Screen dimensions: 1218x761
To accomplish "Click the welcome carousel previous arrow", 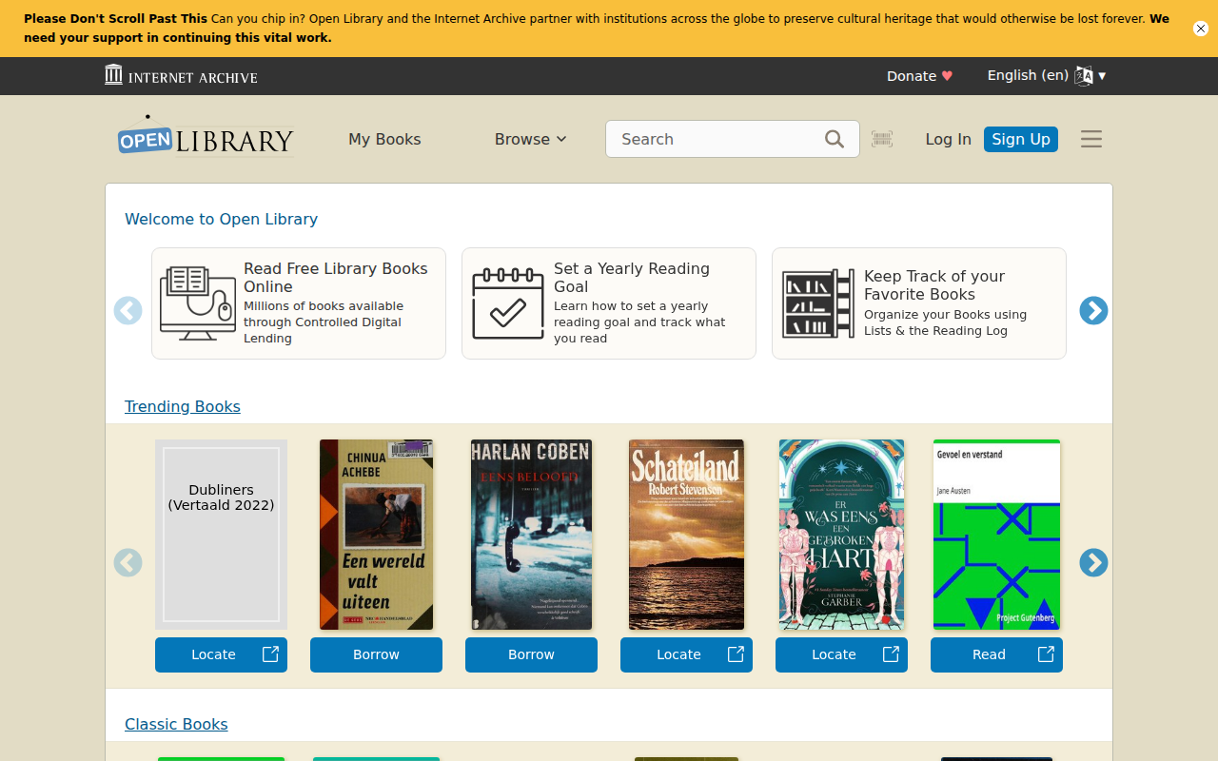I will (x=128, y=310).
